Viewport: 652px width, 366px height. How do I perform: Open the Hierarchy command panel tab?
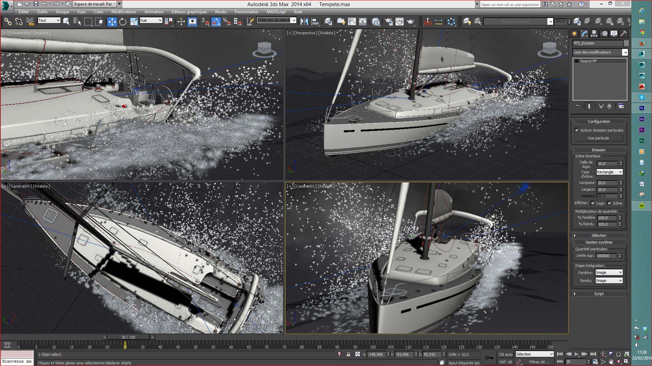(594, 34)
